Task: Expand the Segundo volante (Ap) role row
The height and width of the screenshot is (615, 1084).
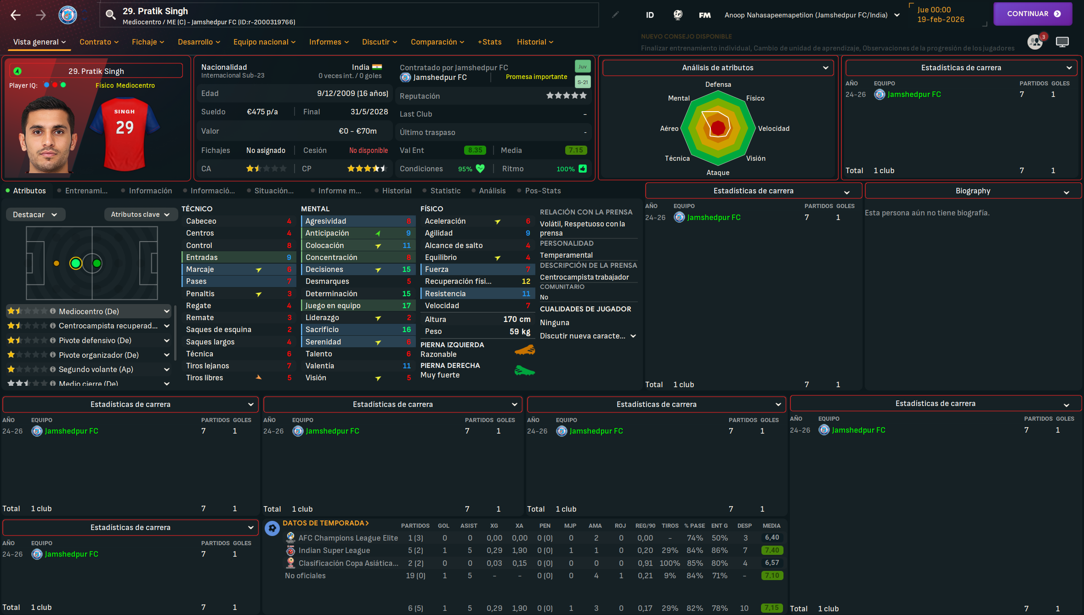Action: click(166, 369)
